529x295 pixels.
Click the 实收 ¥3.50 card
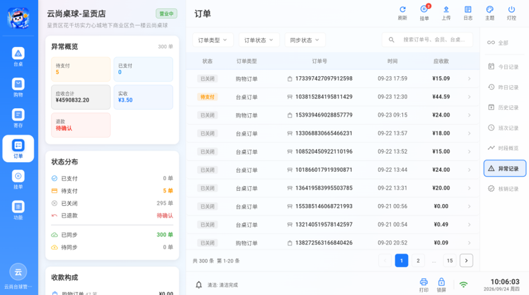[x=143, y=97]
